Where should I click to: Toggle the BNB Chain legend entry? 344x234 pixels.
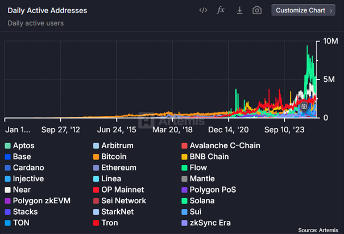coord(205,157)
